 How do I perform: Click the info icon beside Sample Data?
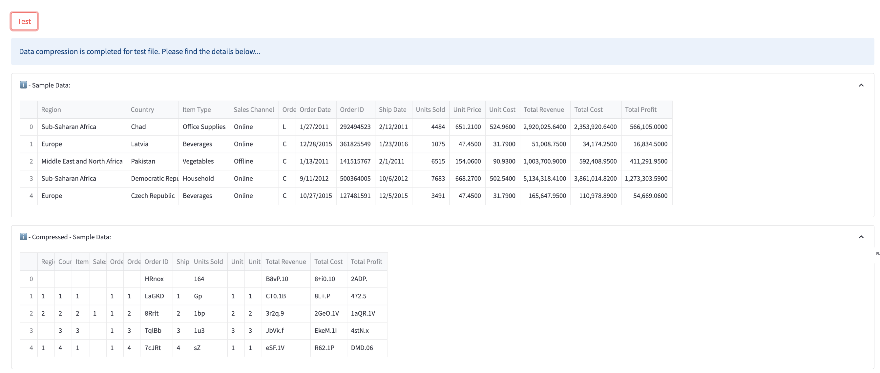[23, 85]
